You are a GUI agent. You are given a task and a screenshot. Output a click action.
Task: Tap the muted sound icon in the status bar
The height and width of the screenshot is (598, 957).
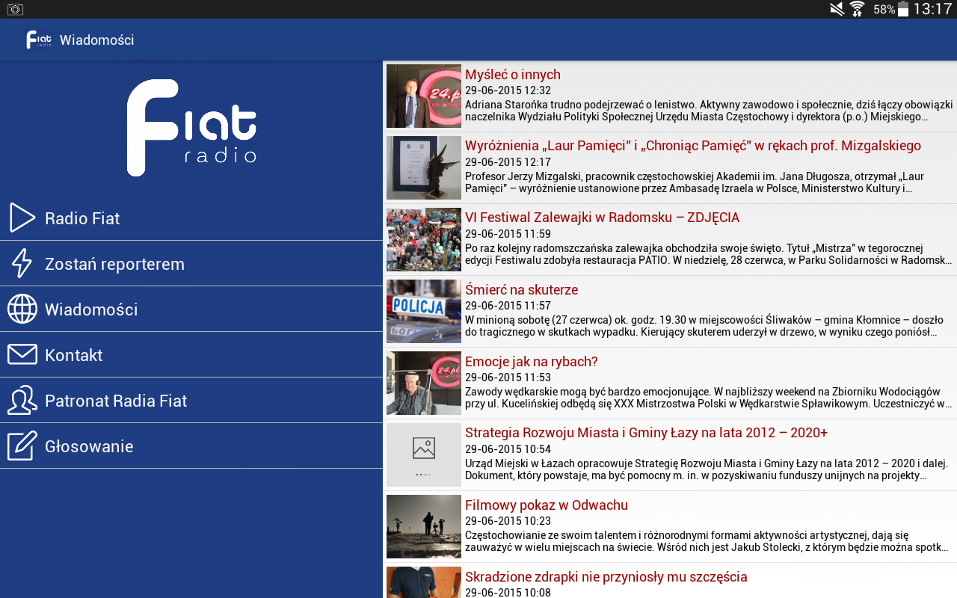837,10
